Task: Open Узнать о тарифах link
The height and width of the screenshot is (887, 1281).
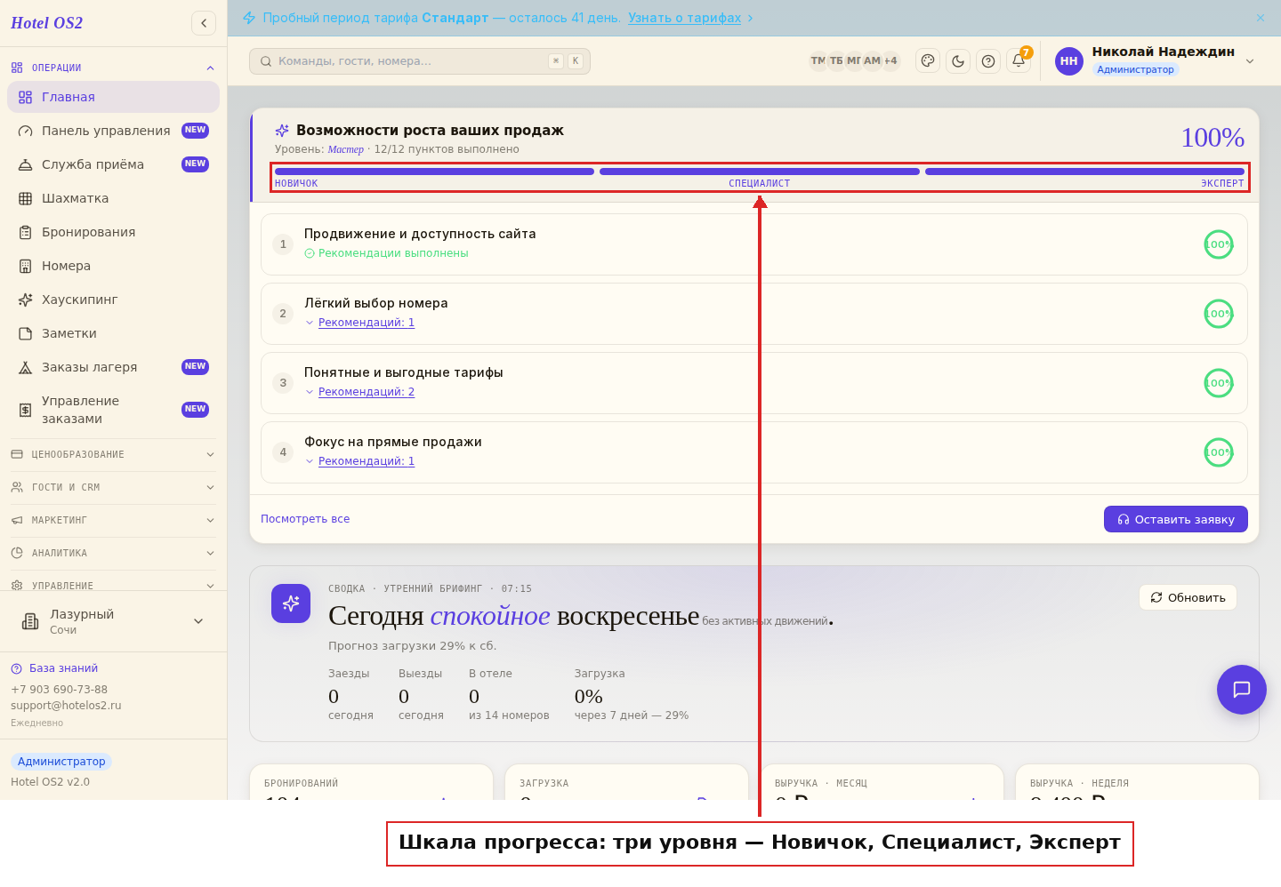Action: click(684, 18)
